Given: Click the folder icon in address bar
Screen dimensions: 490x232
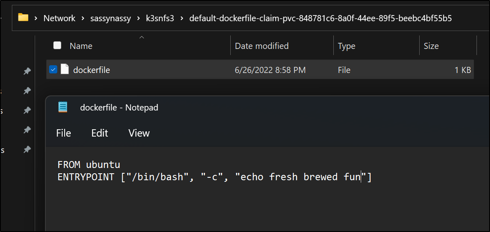Looking at the screenshot, I should (x=23, y=17).
